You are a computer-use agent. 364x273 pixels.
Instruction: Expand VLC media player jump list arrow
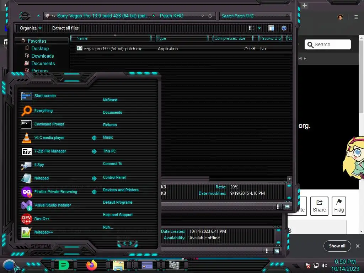(x=94, y=138)
